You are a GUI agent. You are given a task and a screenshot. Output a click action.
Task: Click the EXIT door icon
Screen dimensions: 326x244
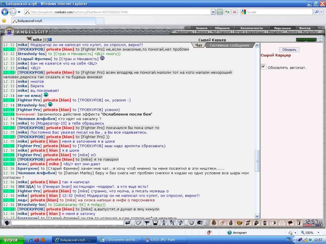(x=299, y=223)
